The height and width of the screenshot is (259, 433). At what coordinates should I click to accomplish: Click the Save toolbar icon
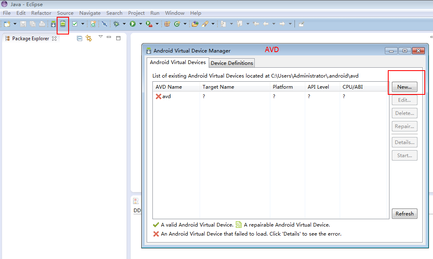coord(23,24)
